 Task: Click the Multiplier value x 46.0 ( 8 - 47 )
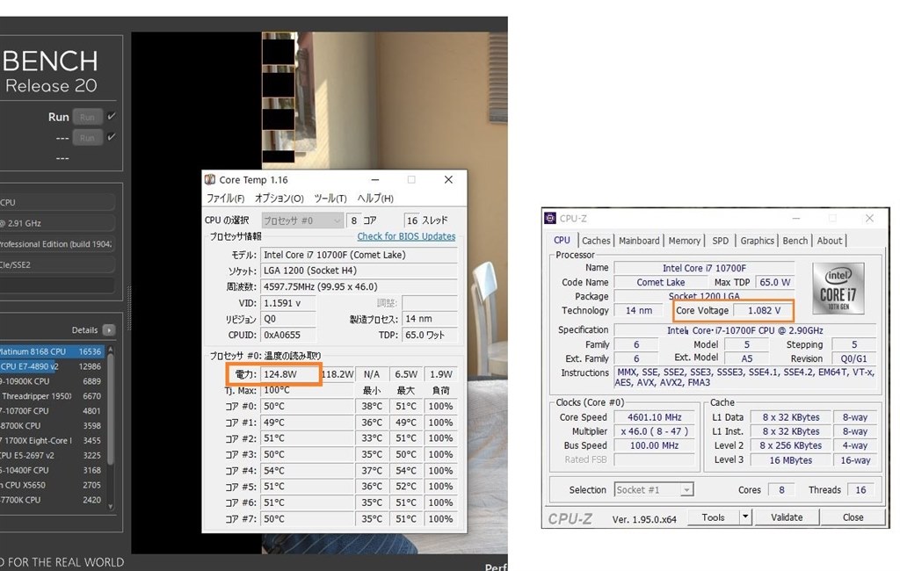tap(654, 431)
